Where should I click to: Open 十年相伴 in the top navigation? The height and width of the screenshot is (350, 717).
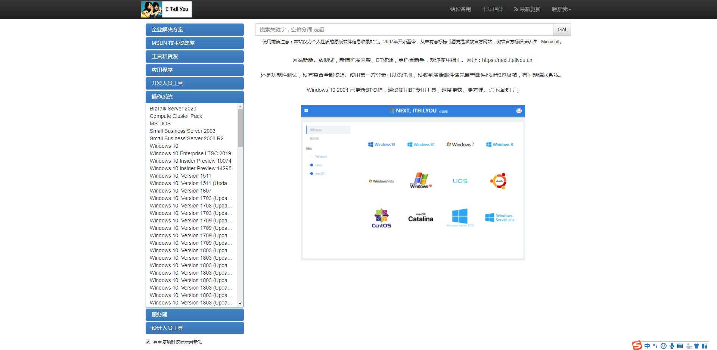tap(492, 9)
